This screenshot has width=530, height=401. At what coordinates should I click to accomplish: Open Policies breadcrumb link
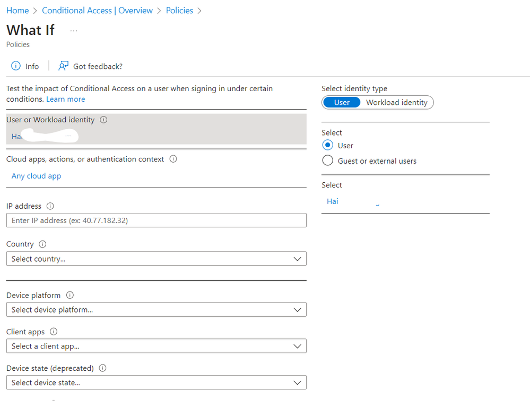click(x=179, y=11)
